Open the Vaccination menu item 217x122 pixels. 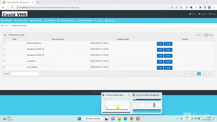(x=50, y=20)
